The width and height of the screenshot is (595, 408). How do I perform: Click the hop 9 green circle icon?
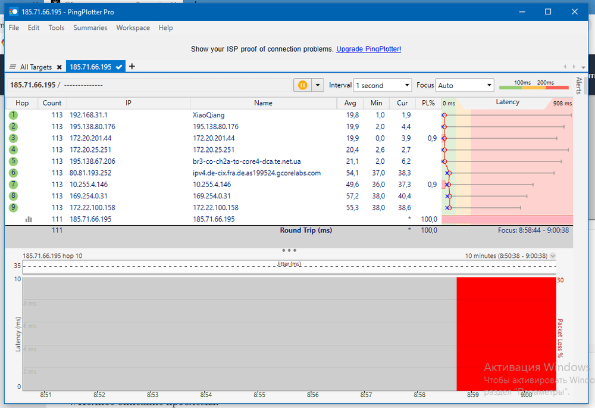[x=13, y=207]
